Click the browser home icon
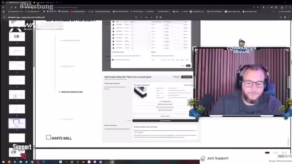 pyautogui.click(x=16, y=7)
